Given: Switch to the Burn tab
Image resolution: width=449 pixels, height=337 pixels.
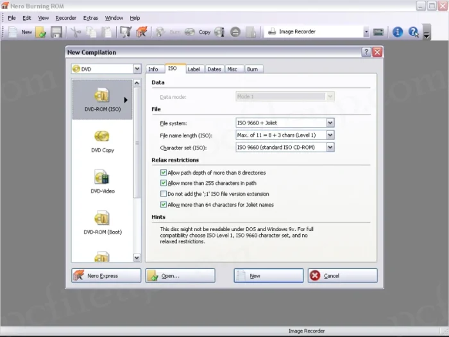Looking at the screenshot, I should [253, 69].
